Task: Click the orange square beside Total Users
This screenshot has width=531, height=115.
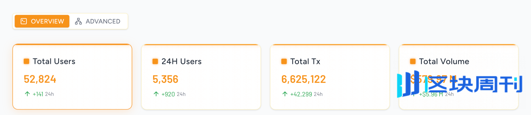Action: [x=26, y=61]
